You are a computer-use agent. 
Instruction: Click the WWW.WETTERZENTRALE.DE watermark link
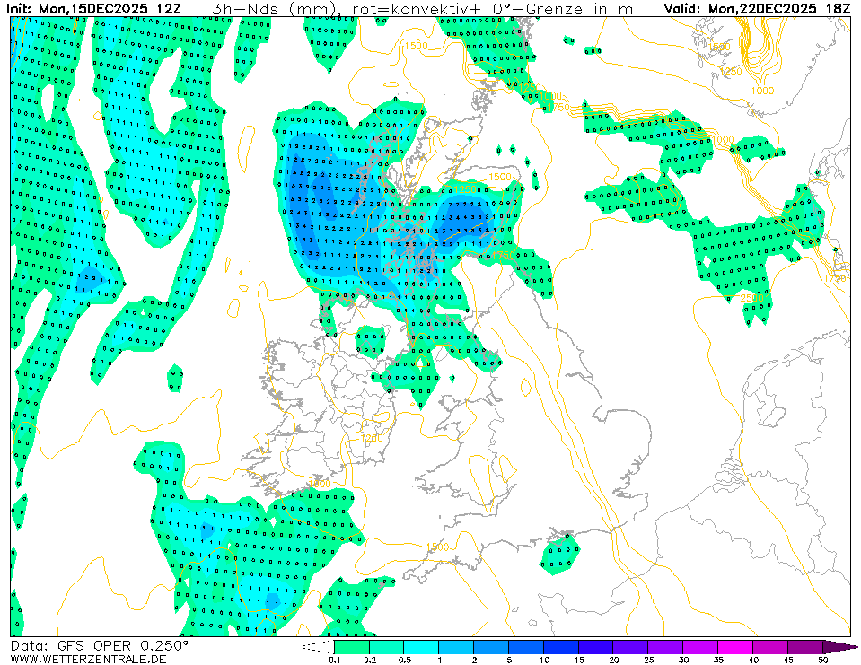tap(88, 659)
